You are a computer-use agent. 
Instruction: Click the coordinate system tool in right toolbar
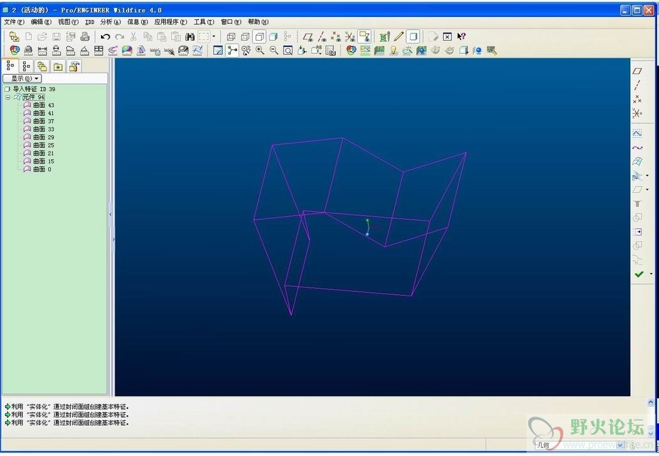pyautogui.click(x=637, y=113)
